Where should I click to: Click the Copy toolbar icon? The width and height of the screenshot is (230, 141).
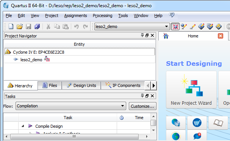57,26
